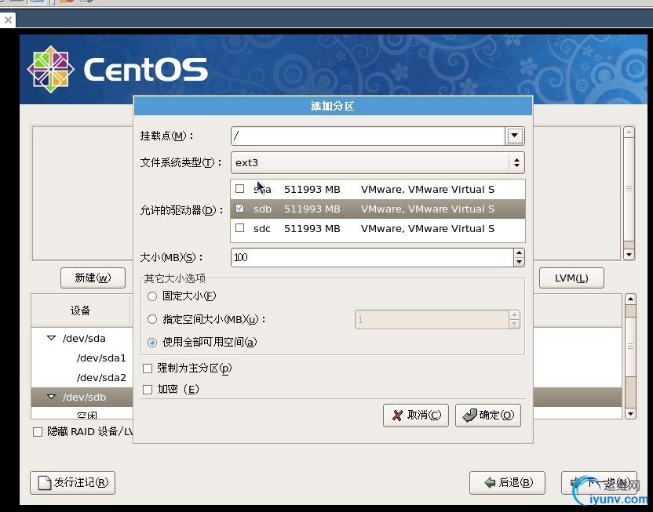Check the sda drive checkbox
The image size is (653, 512).
tap(240, 189)
